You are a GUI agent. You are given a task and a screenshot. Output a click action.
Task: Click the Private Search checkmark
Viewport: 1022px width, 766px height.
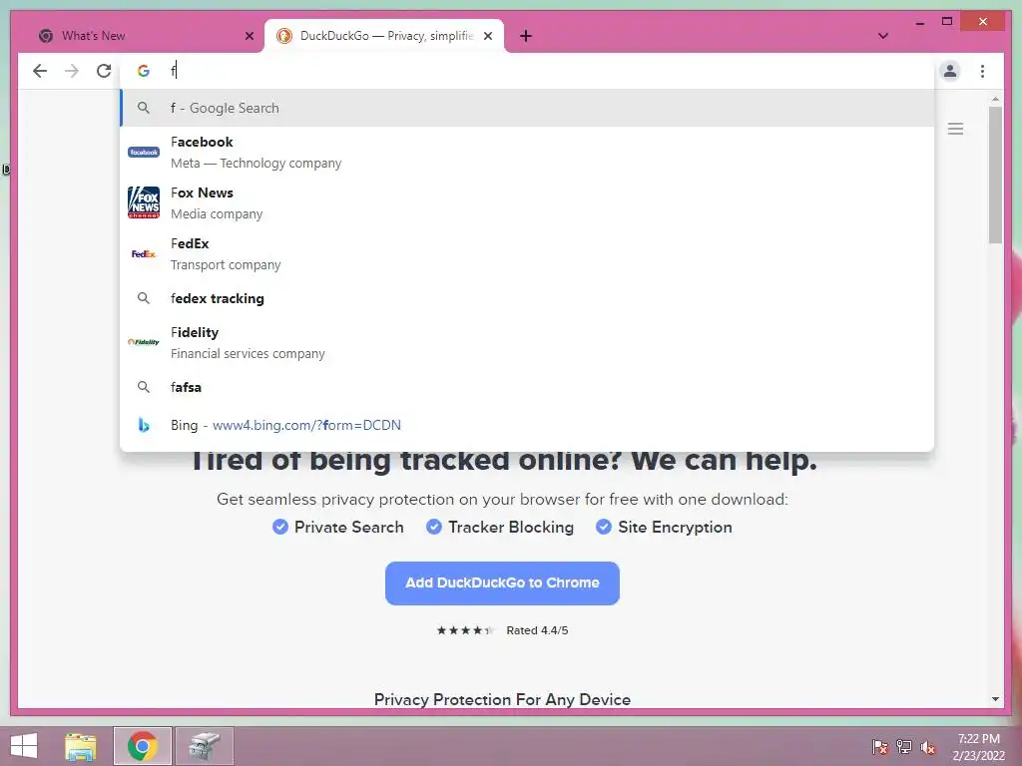pyautogui.click(x=280, y=527)
